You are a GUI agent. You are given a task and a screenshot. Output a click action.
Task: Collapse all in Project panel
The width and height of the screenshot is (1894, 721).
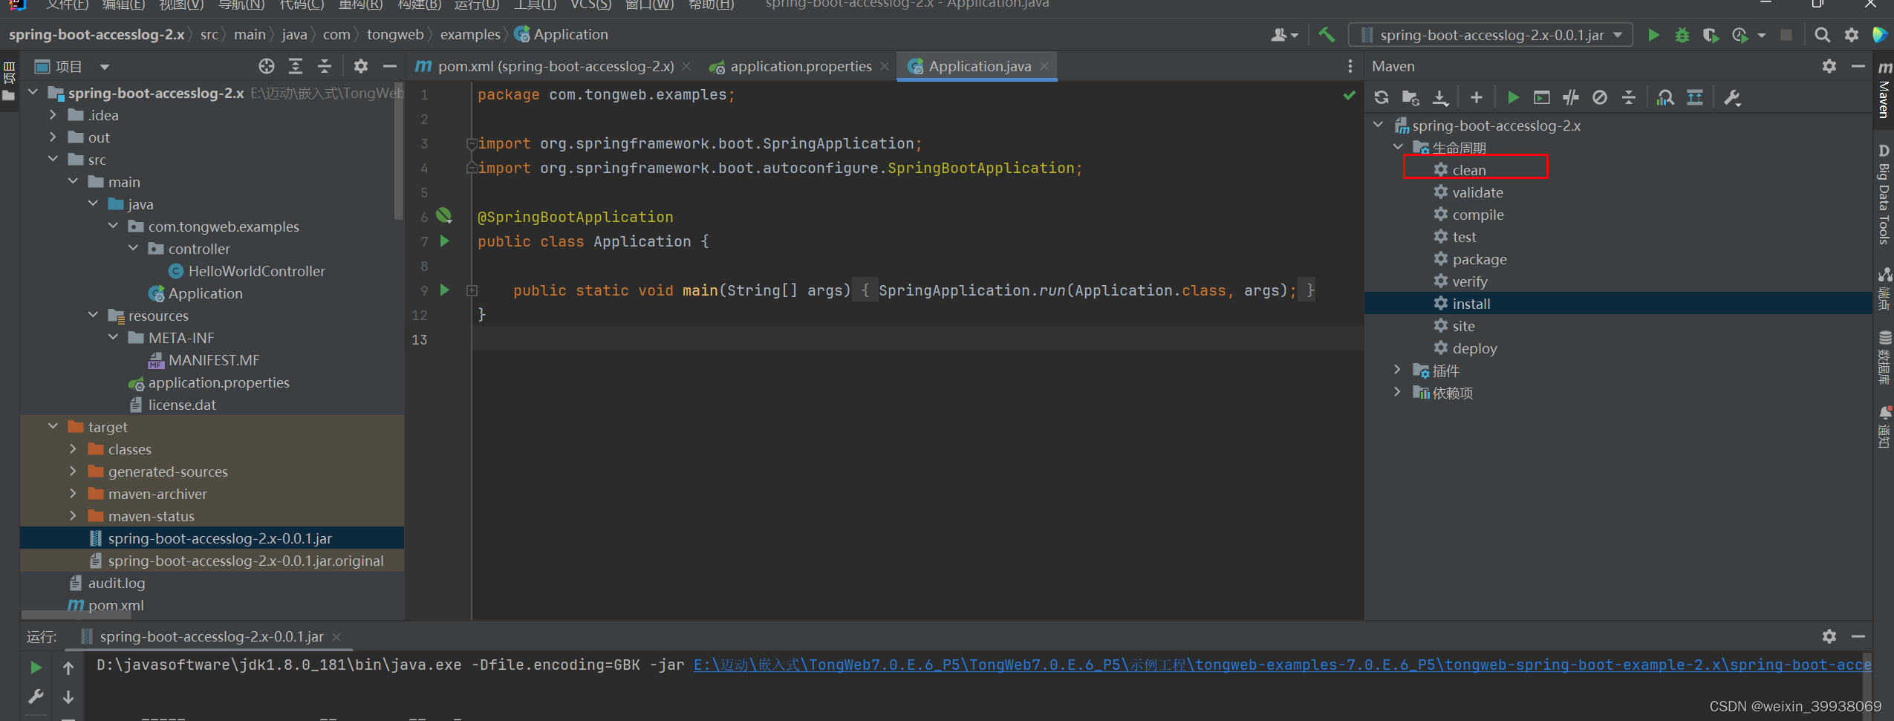coord(325,66)
